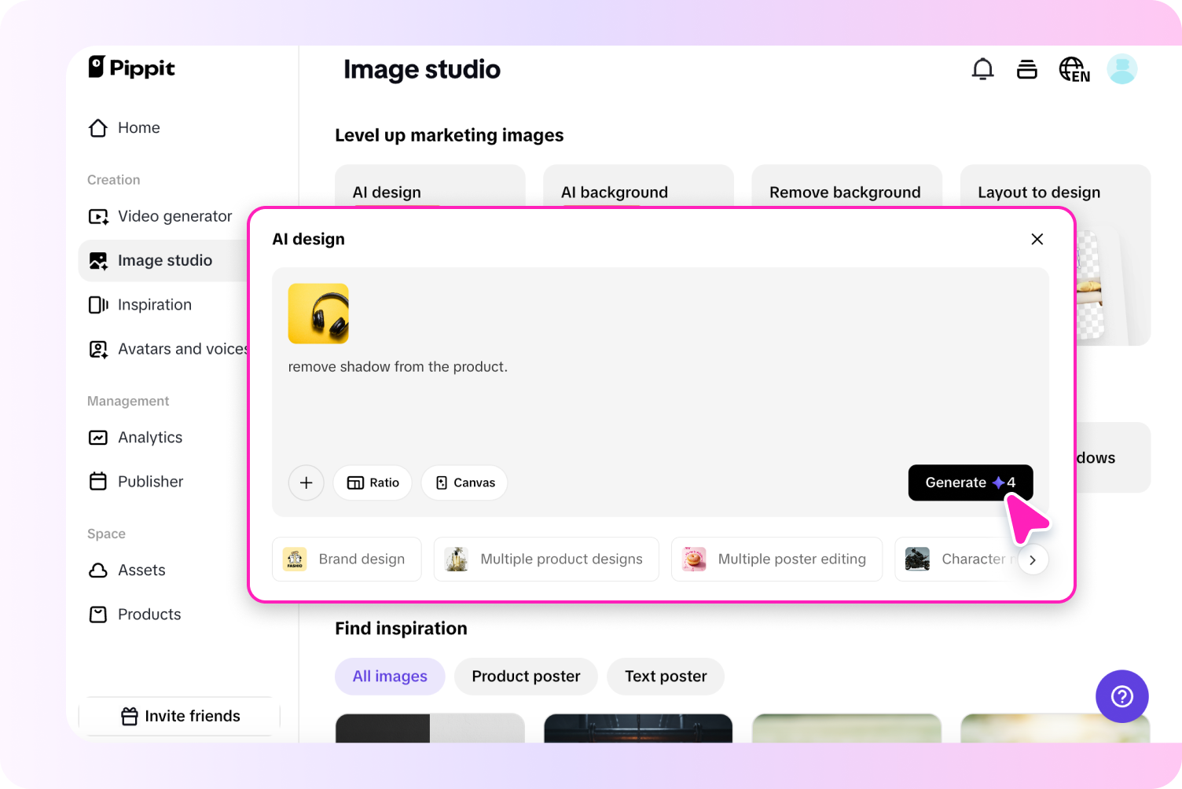Choose the Brand design suggestion chip
Viewport: 1182px width, 789px height.
click(x=347, y=560)
